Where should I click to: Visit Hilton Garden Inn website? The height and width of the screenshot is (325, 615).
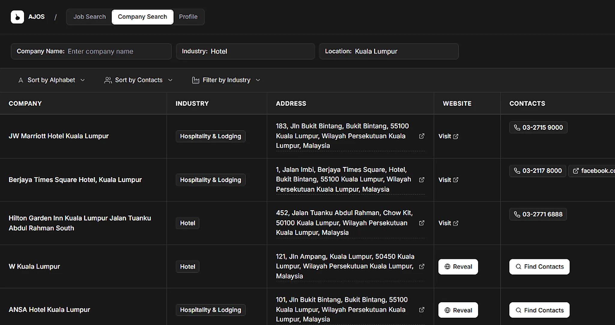click(x=448, y=223)
